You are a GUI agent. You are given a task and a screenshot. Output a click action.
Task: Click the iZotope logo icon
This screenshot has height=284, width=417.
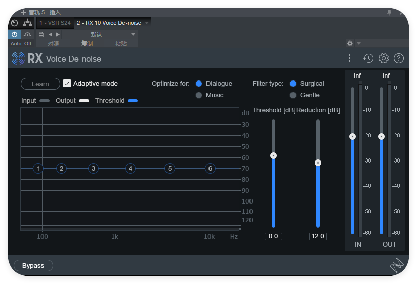pos(397,265)
